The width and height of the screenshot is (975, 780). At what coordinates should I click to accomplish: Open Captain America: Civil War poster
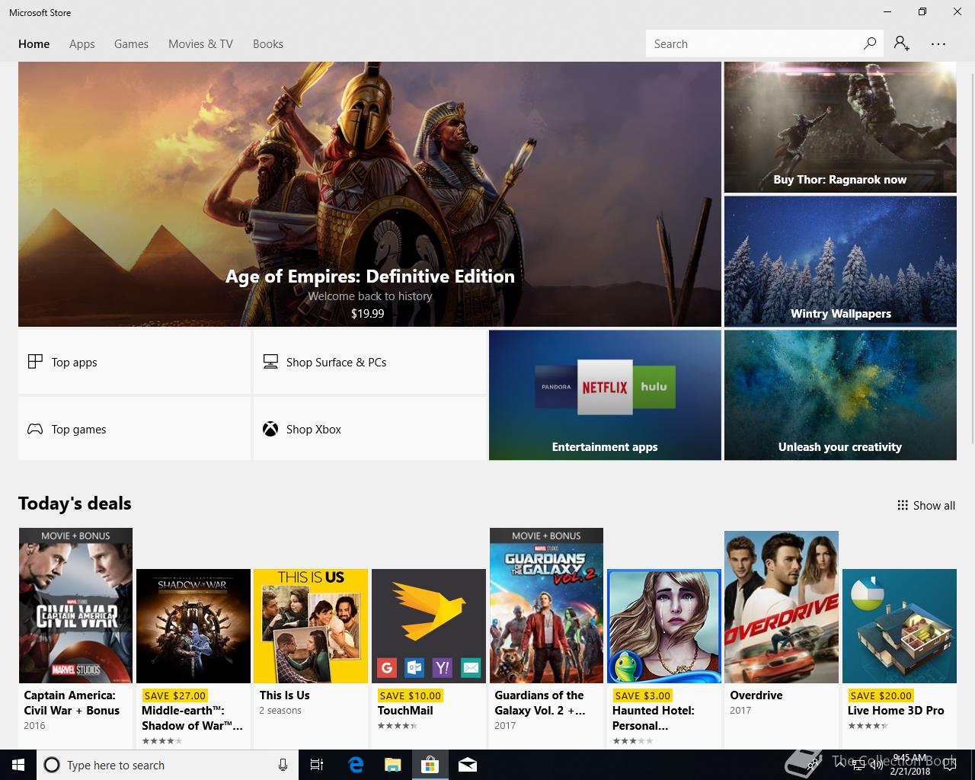pos(75,606)
